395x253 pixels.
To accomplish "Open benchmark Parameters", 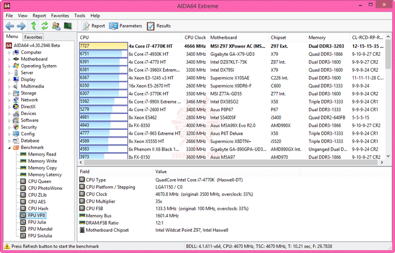I will pyautogui.click(x=125, y=26).
